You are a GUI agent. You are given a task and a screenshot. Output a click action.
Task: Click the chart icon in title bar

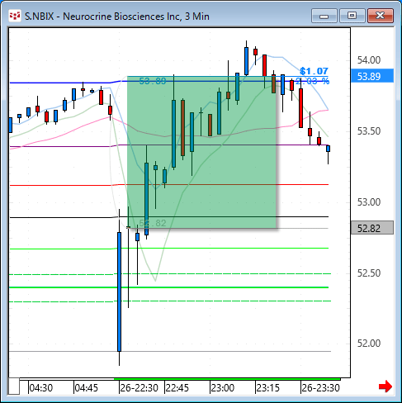tap(14, 16)
